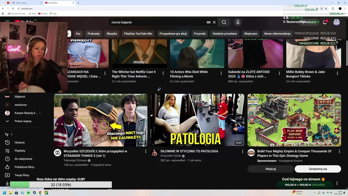This screenshot has width=348, height=196.
Task: Open more options for SIŁOWNIE W STYCZNIU video
Action: coord(243,151)
